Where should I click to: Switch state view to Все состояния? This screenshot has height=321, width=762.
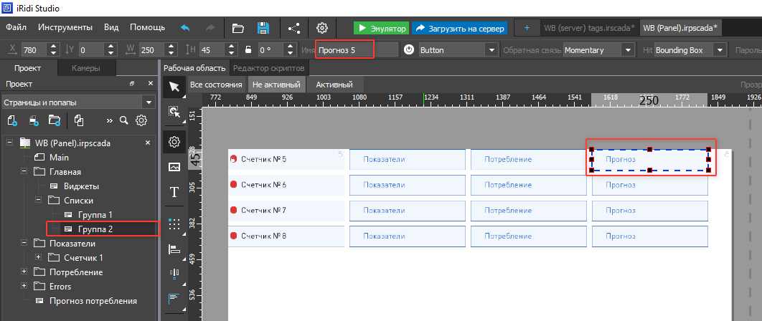pyautogui.click(x=216, y=84)
